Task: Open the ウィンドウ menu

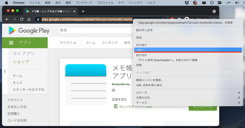Action: (135, 3)
